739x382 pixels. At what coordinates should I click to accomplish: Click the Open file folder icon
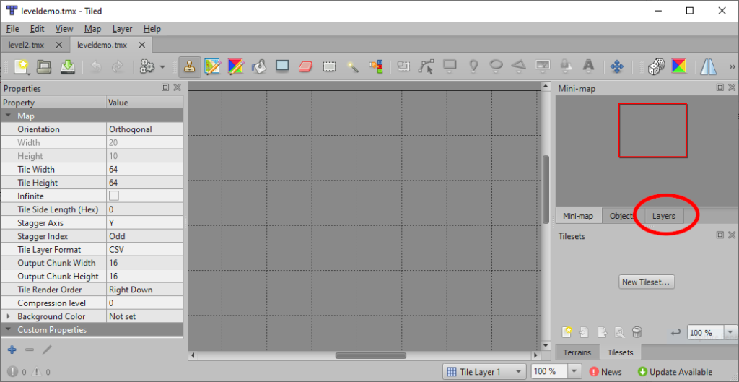44,67
